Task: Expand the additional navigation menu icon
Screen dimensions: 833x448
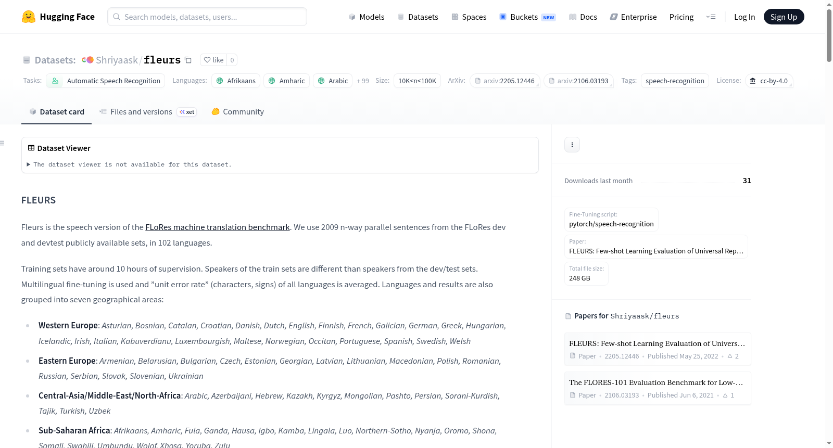Action: [x=711, y=17]
